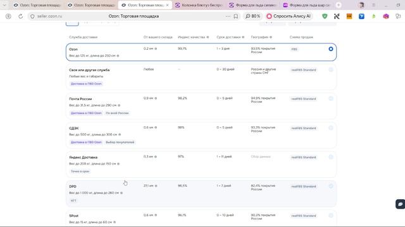Select the Ozon delivery service radio button

pyautogui.click(x=330, y=49)
